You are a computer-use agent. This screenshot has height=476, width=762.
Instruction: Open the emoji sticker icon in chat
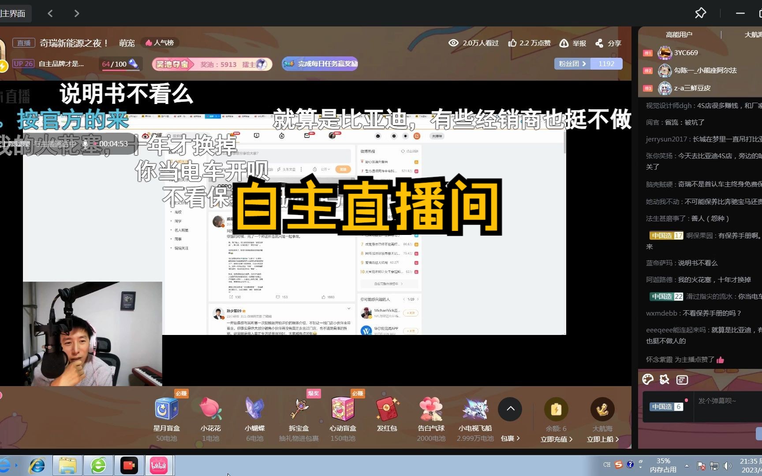(665, 379)
